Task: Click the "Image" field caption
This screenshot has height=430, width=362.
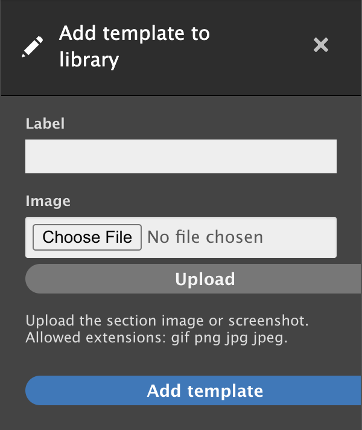Action: coord(48,201)
